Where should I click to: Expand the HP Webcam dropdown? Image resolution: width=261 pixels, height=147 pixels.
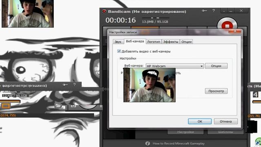[175, 66]
